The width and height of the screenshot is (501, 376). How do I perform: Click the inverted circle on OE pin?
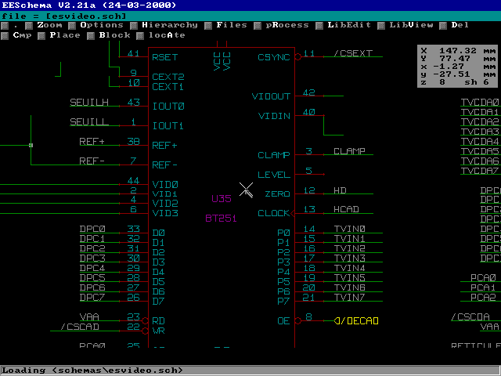[x=297, y=320]
